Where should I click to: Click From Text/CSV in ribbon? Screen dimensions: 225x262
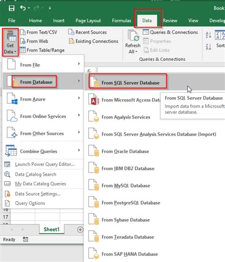(x=38, y=32)
